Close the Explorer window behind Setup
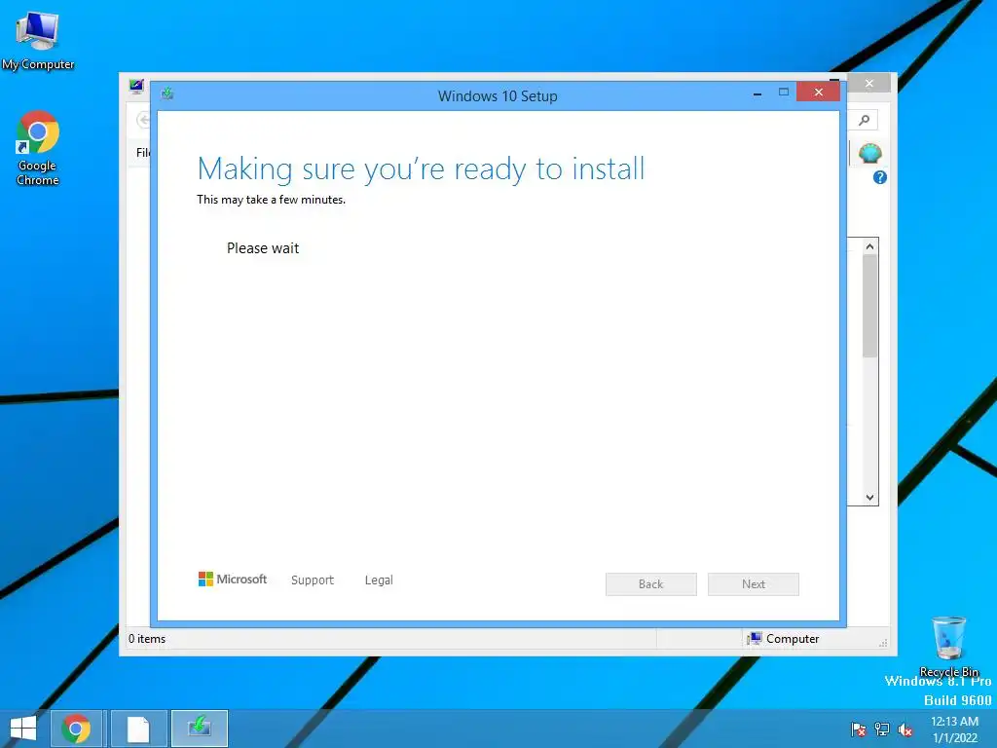997x748 pixels. 869,84
